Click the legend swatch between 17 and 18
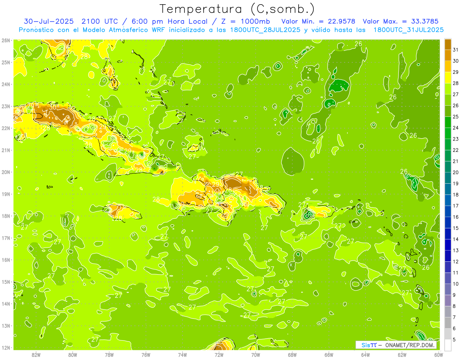This screenshot has height=360, width=466. (448, 200)
